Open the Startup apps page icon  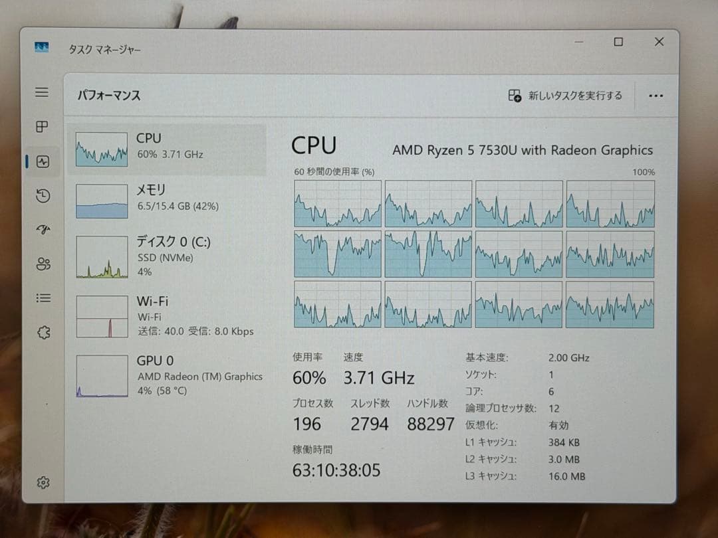pos(43,229)
